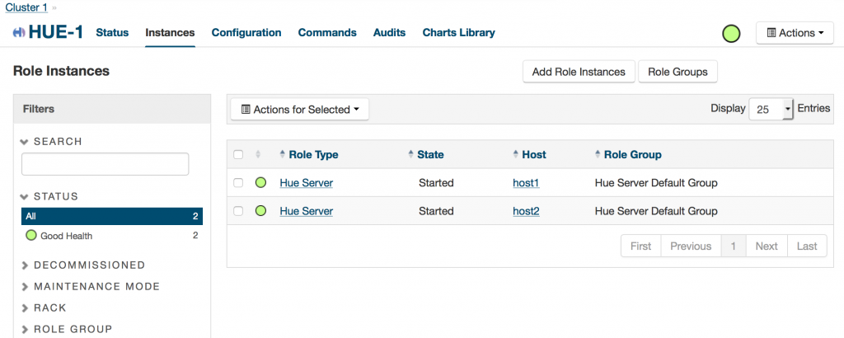Open the Hue Server link on host1 row

(x=307, y=183)
